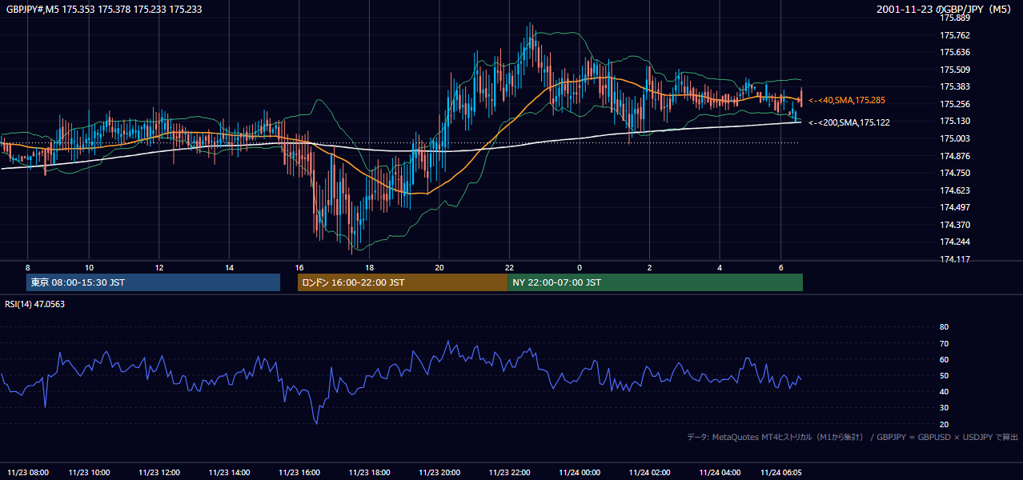Click RSI scale value 40

[944, 391]
